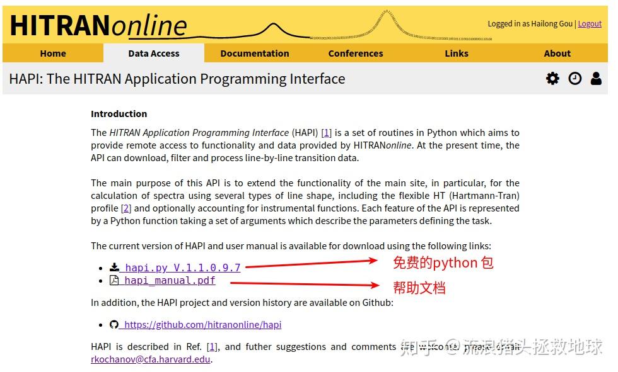Image resolution: width=618 pixels, height=372 pixels.
Task: Click the download icon beside hapi.py
Action: [114, 267]
